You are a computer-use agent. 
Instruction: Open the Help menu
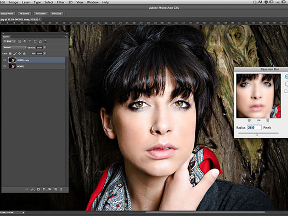point(106,2)
